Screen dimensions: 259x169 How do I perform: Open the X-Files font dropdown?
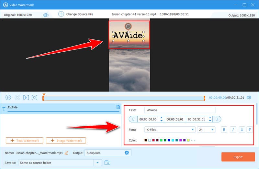170,130
